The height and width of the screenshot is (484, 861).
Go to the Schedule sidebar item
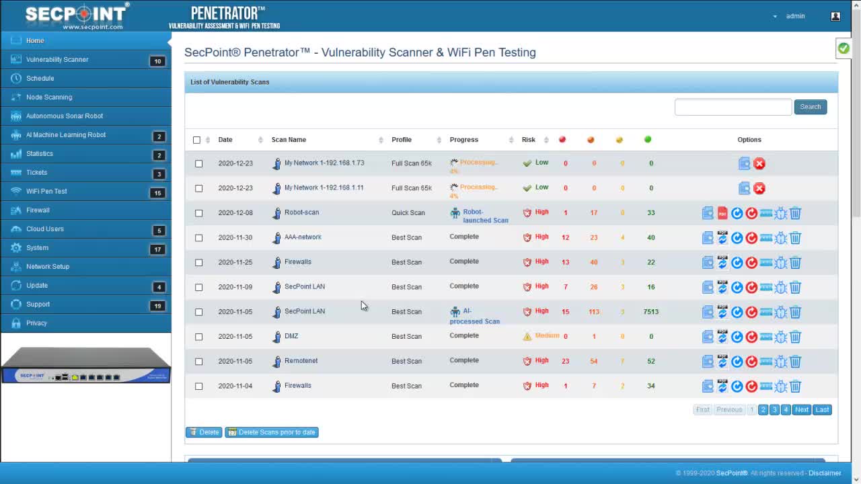pos(85,78)
